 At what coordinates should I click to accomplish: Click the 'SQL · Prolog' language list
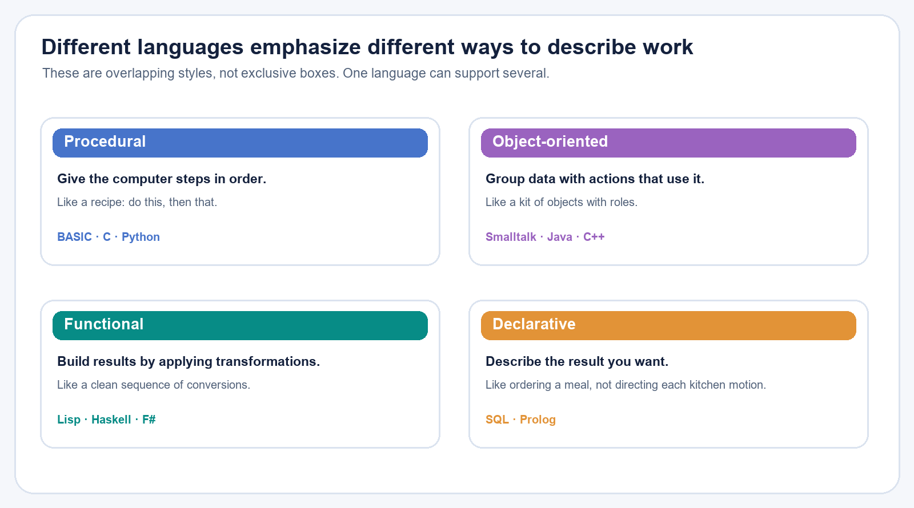520,420
